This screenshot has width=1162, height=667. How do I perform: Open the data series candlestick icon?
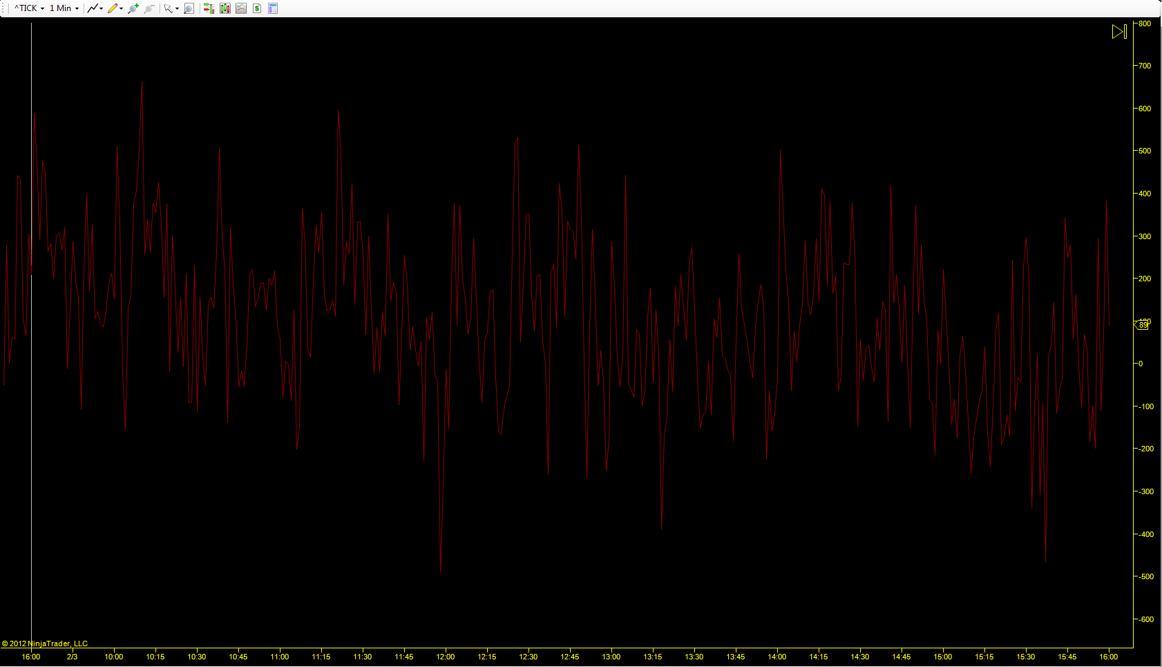(x=225, y=8)
